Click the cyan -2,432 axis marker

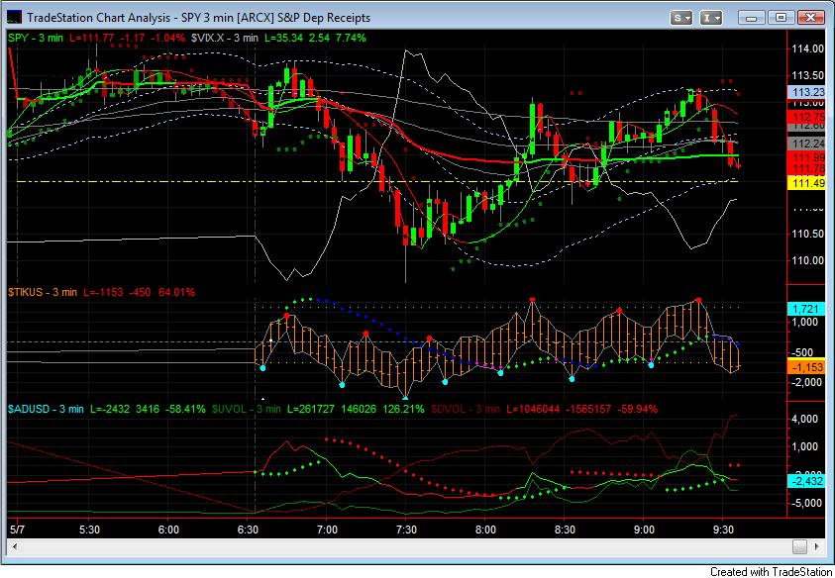805,481
